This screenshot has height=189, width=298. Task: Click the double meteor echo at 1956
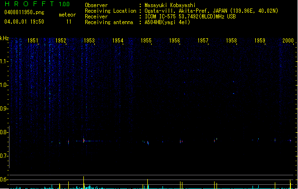(x=181, y=141)
